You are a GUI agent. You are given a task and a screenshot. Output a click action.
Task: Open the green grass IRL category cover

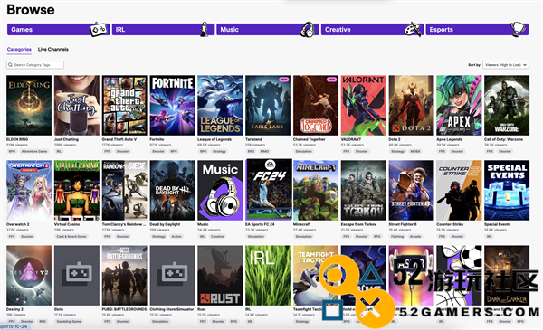268,276
